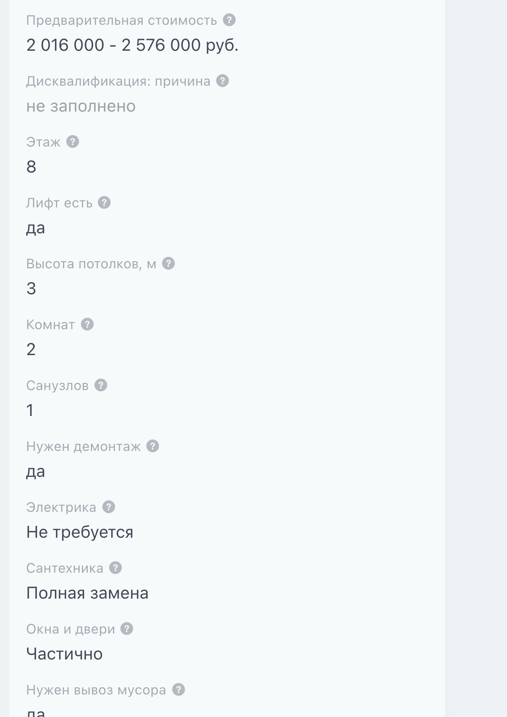The width and height of the screenshot is (507, 717).
Task: Select the Сантехника value 'Полная замена'
Action: 87,593
